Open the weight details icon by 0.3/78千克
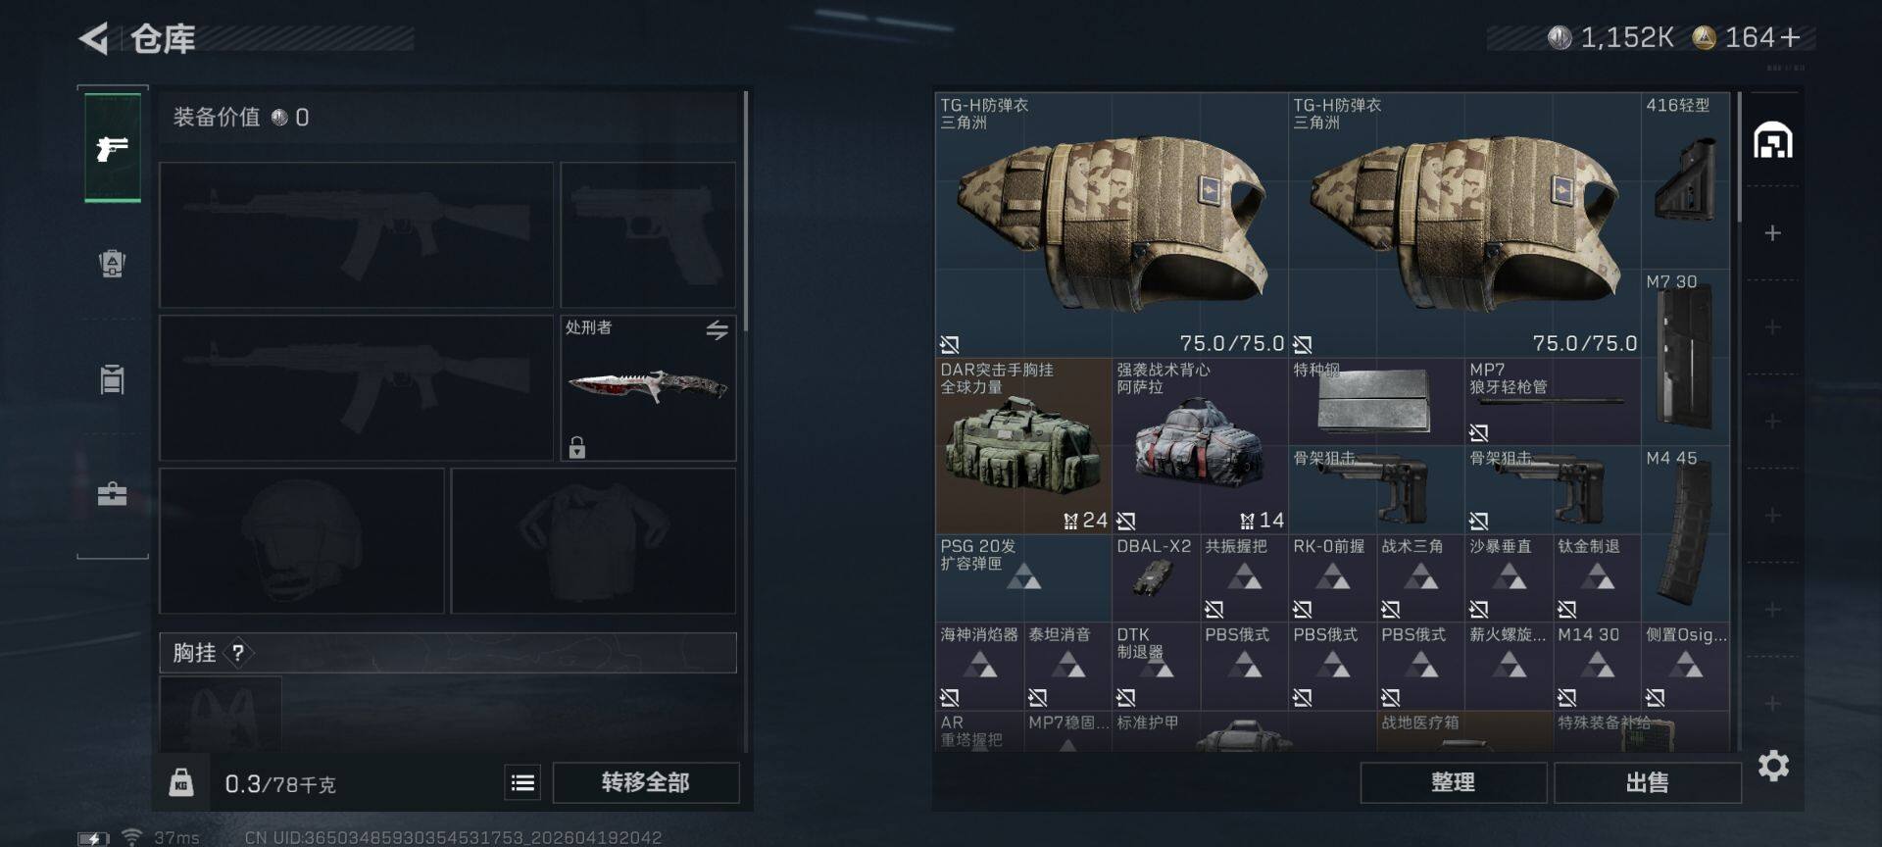Screen dimensions: 1882x847 [x=181, y=782]
